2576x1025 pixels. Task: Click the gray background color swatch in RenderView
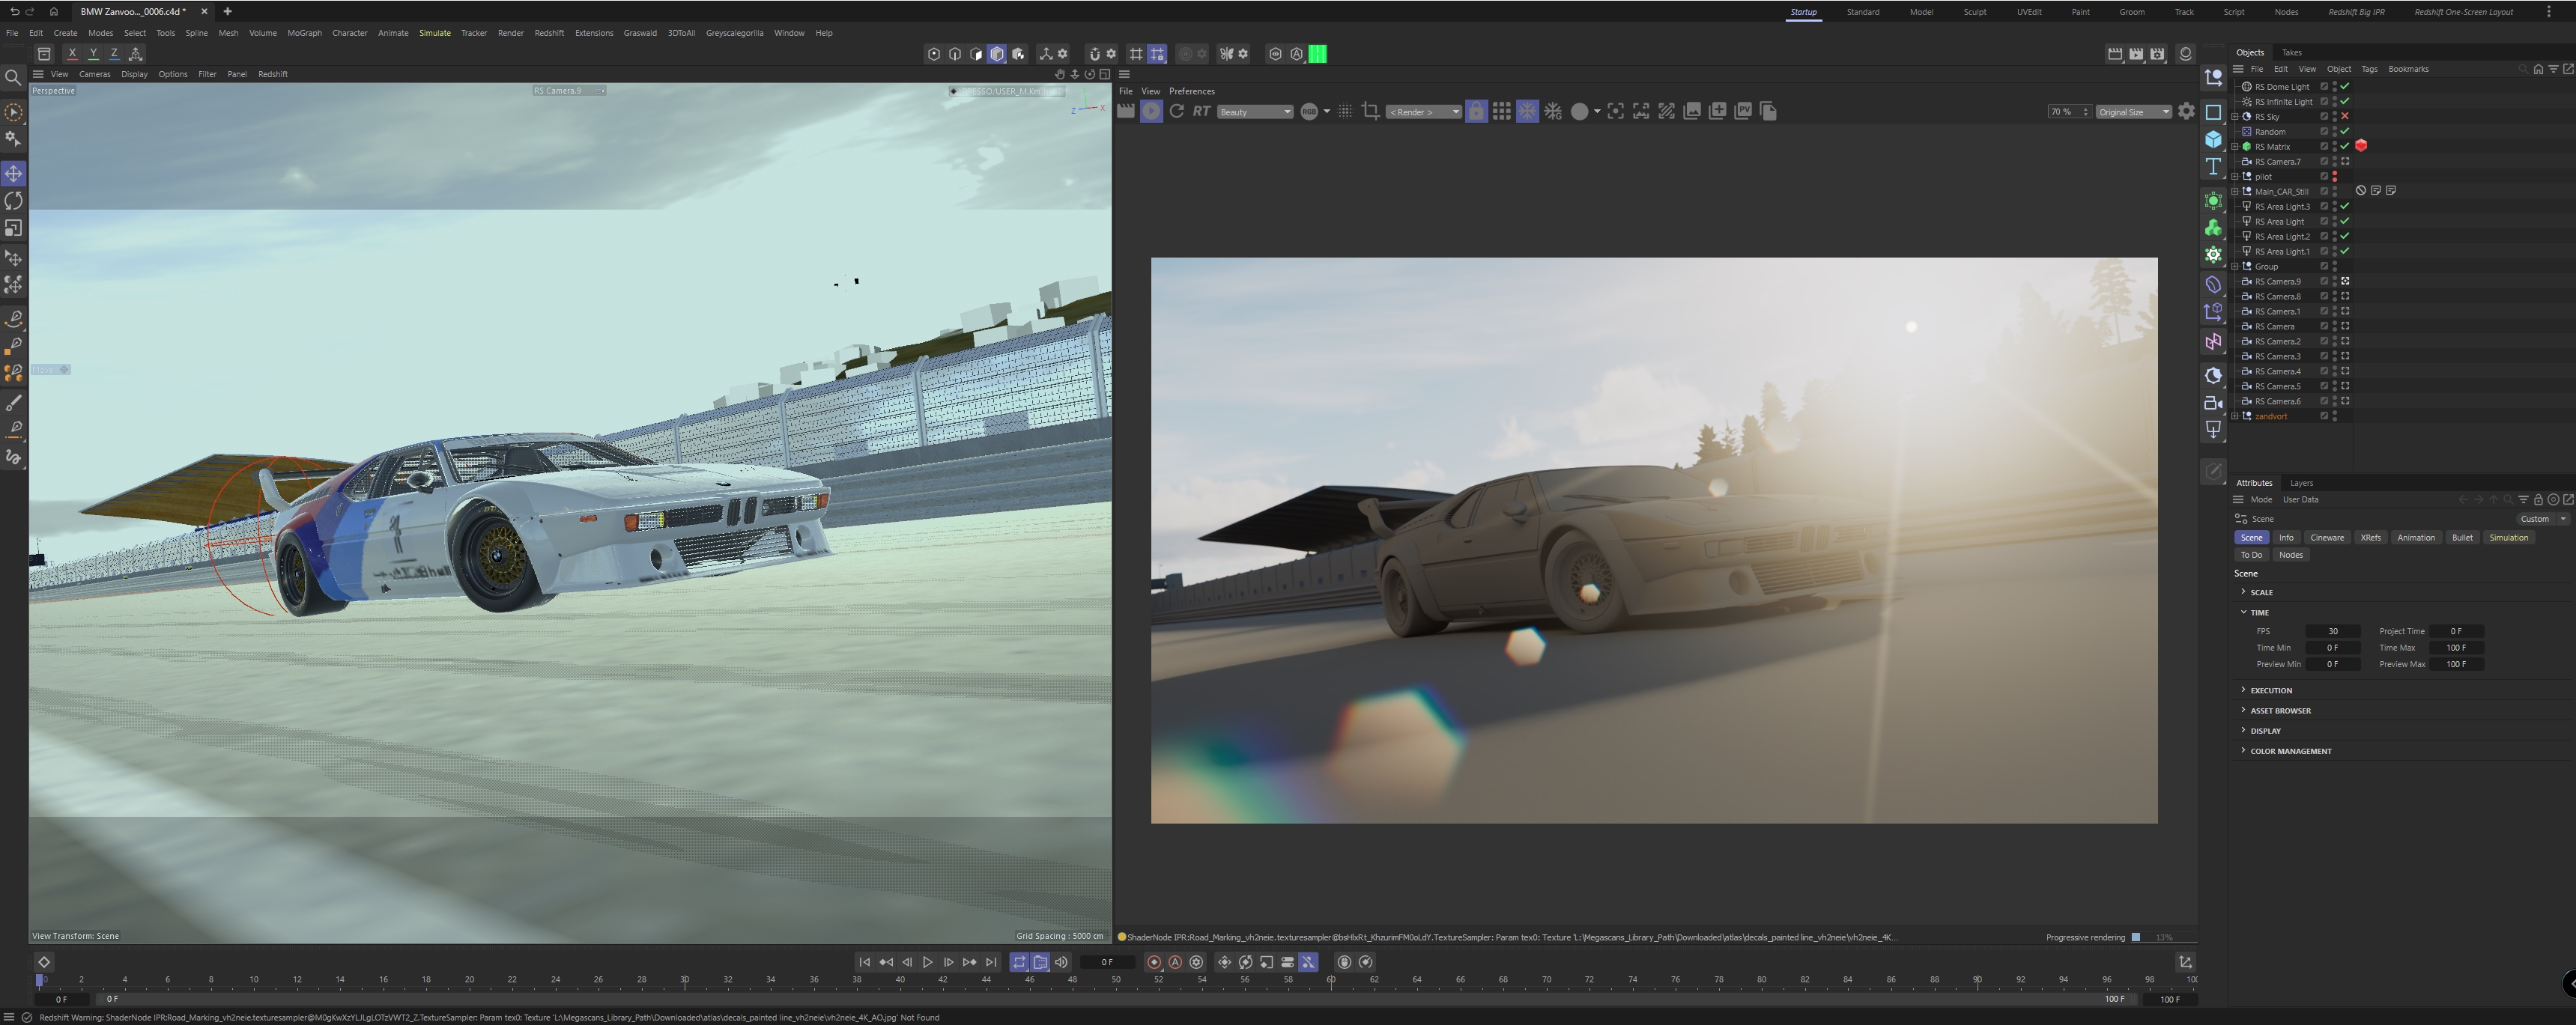pos(1583,111)
